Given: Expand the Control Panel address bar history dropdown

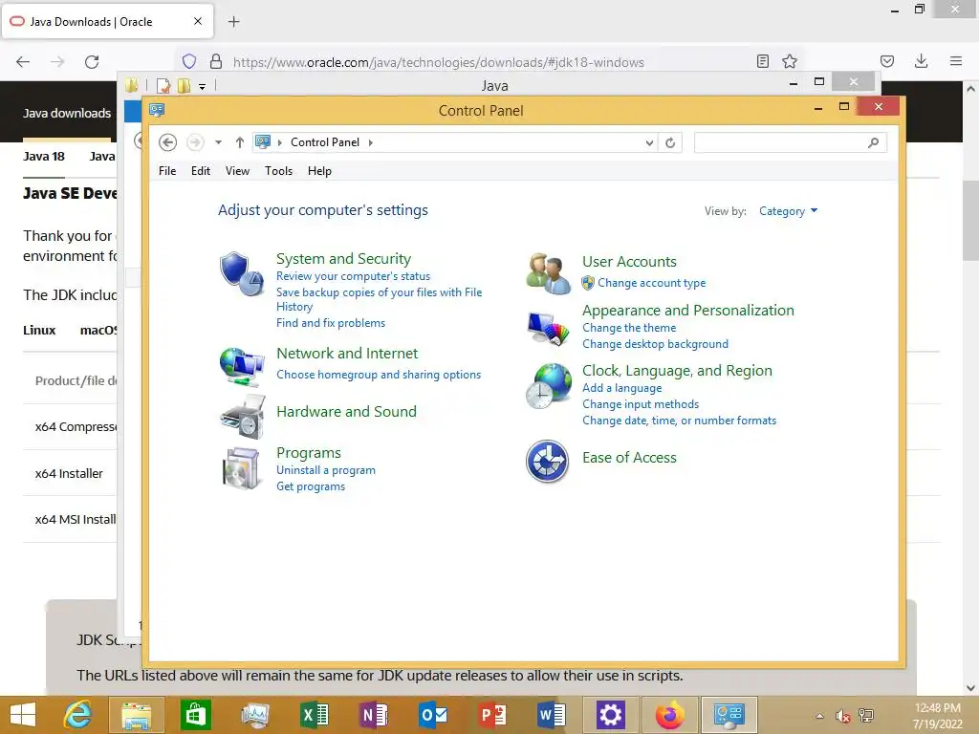Looking at the screenshot, I should tap(649, 142).
